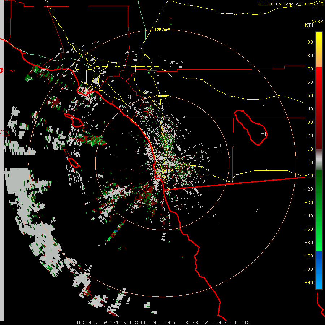This screenshot has width=325, height=325.
Task: Select the -70 value on velocity scale
Action: (x=309, y=256)
